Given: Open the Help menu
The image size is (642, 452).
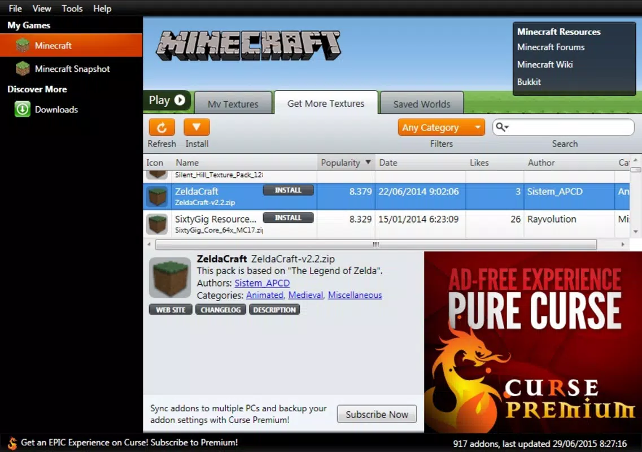Looking at the screenshot, I should tap(102, 8).
